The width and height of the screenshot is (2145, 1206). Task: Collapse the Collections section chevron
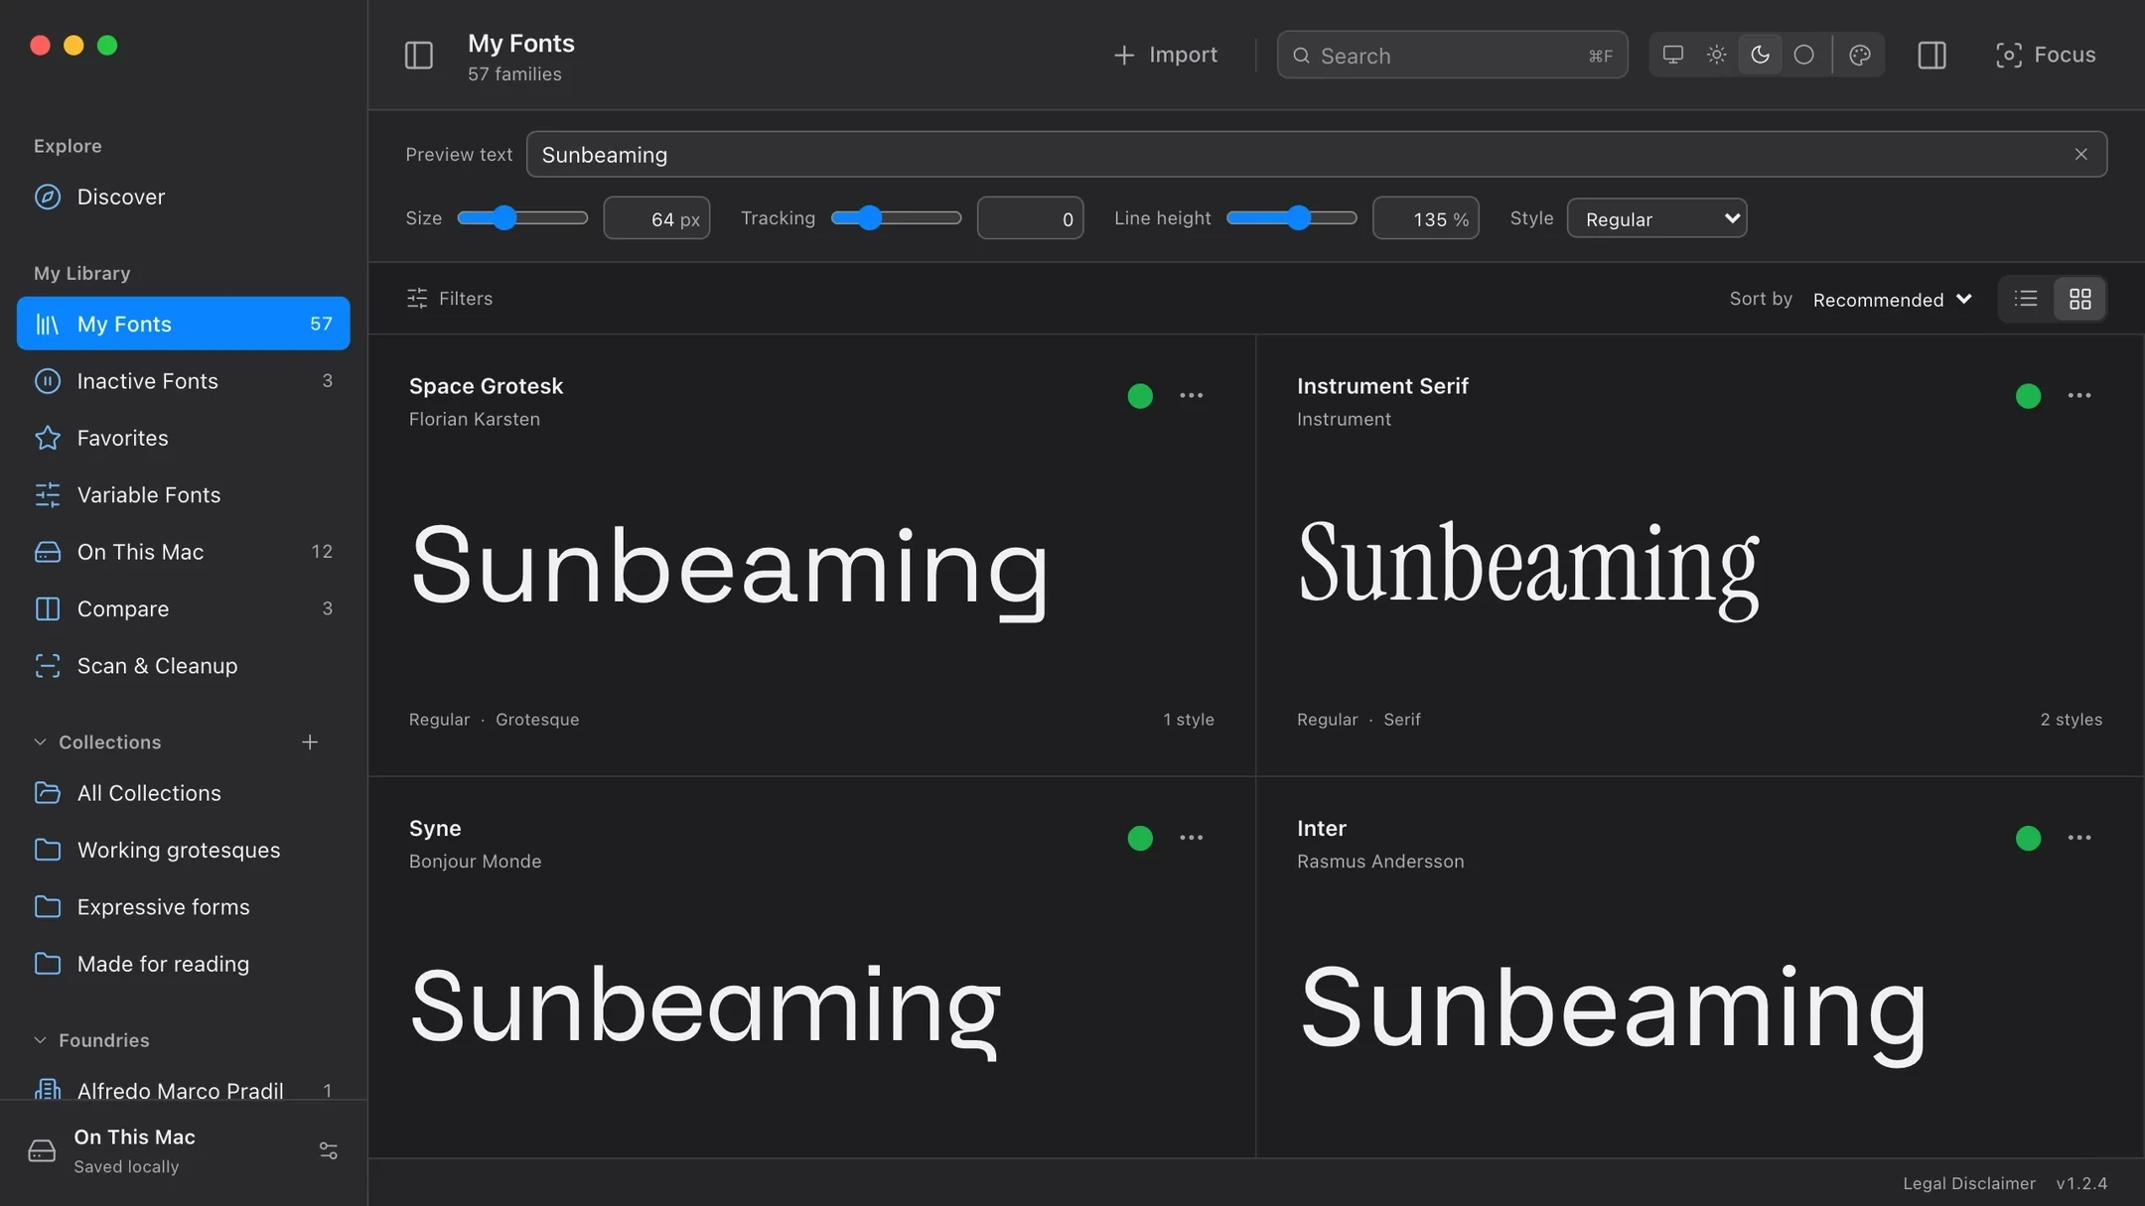pos(40,741)
